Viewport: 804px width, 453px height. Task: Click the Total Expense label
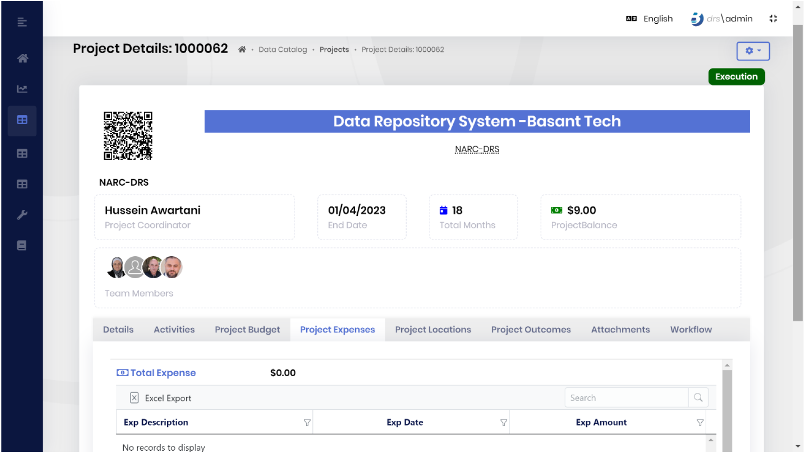163,373
